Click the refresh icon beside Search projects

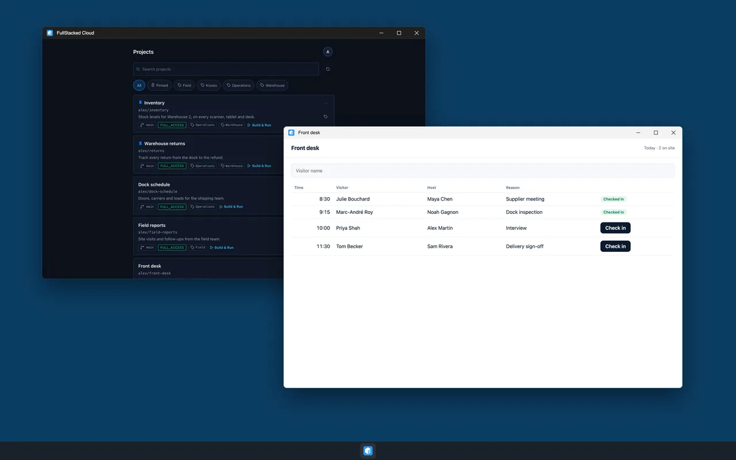[328, 69]
